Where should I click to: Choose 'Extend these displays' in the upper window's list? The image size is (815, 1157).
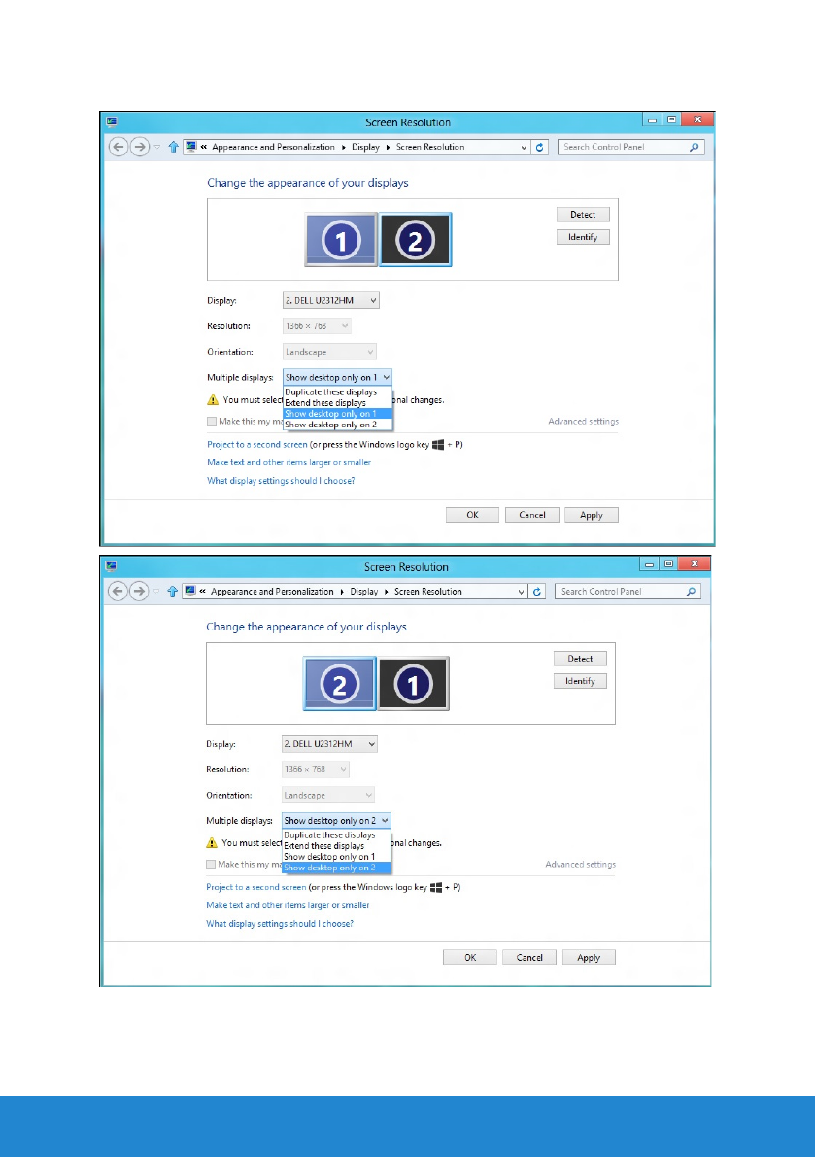point(325,402)
